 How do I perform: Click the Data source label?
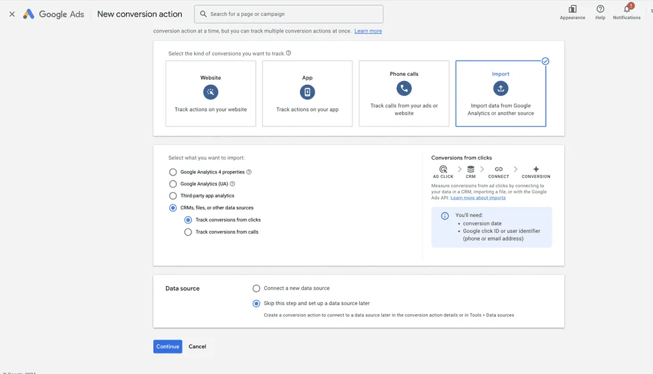(x=183, y=288)
